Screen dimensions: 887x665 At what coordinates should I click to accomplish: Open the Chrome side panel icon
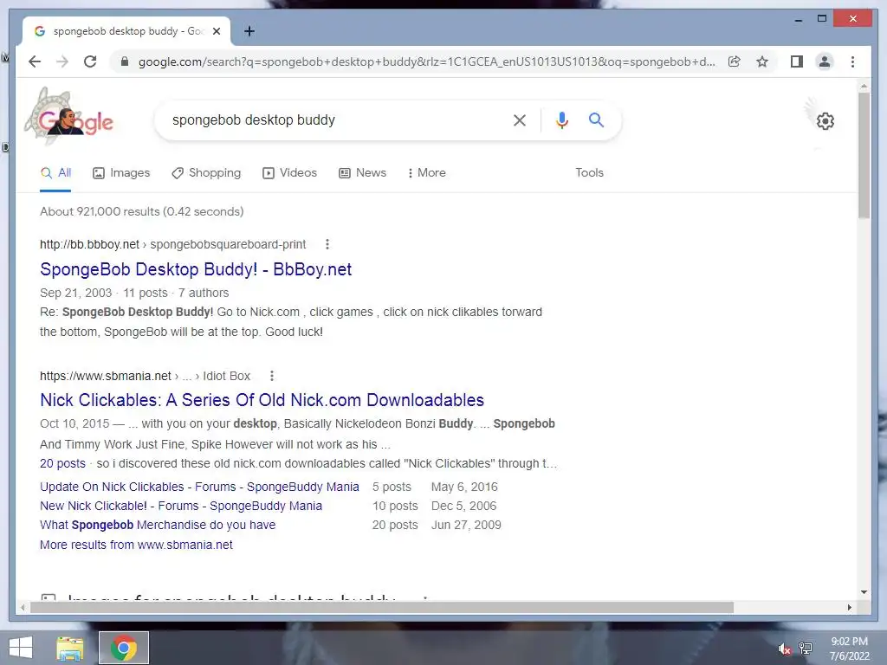point(797,61)
